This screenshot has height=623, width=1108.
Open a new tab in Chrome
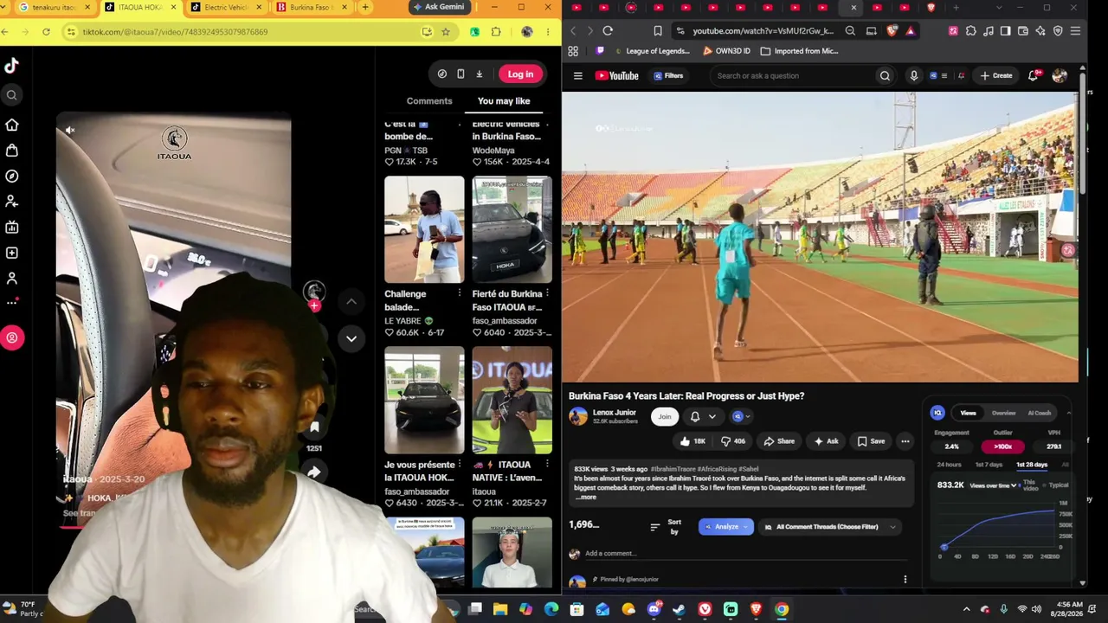365,7
